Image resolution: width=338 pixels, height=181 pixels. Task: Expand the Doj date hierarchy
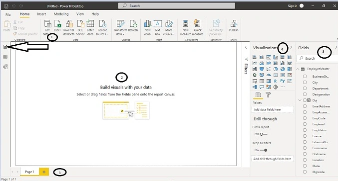[300, 100]
